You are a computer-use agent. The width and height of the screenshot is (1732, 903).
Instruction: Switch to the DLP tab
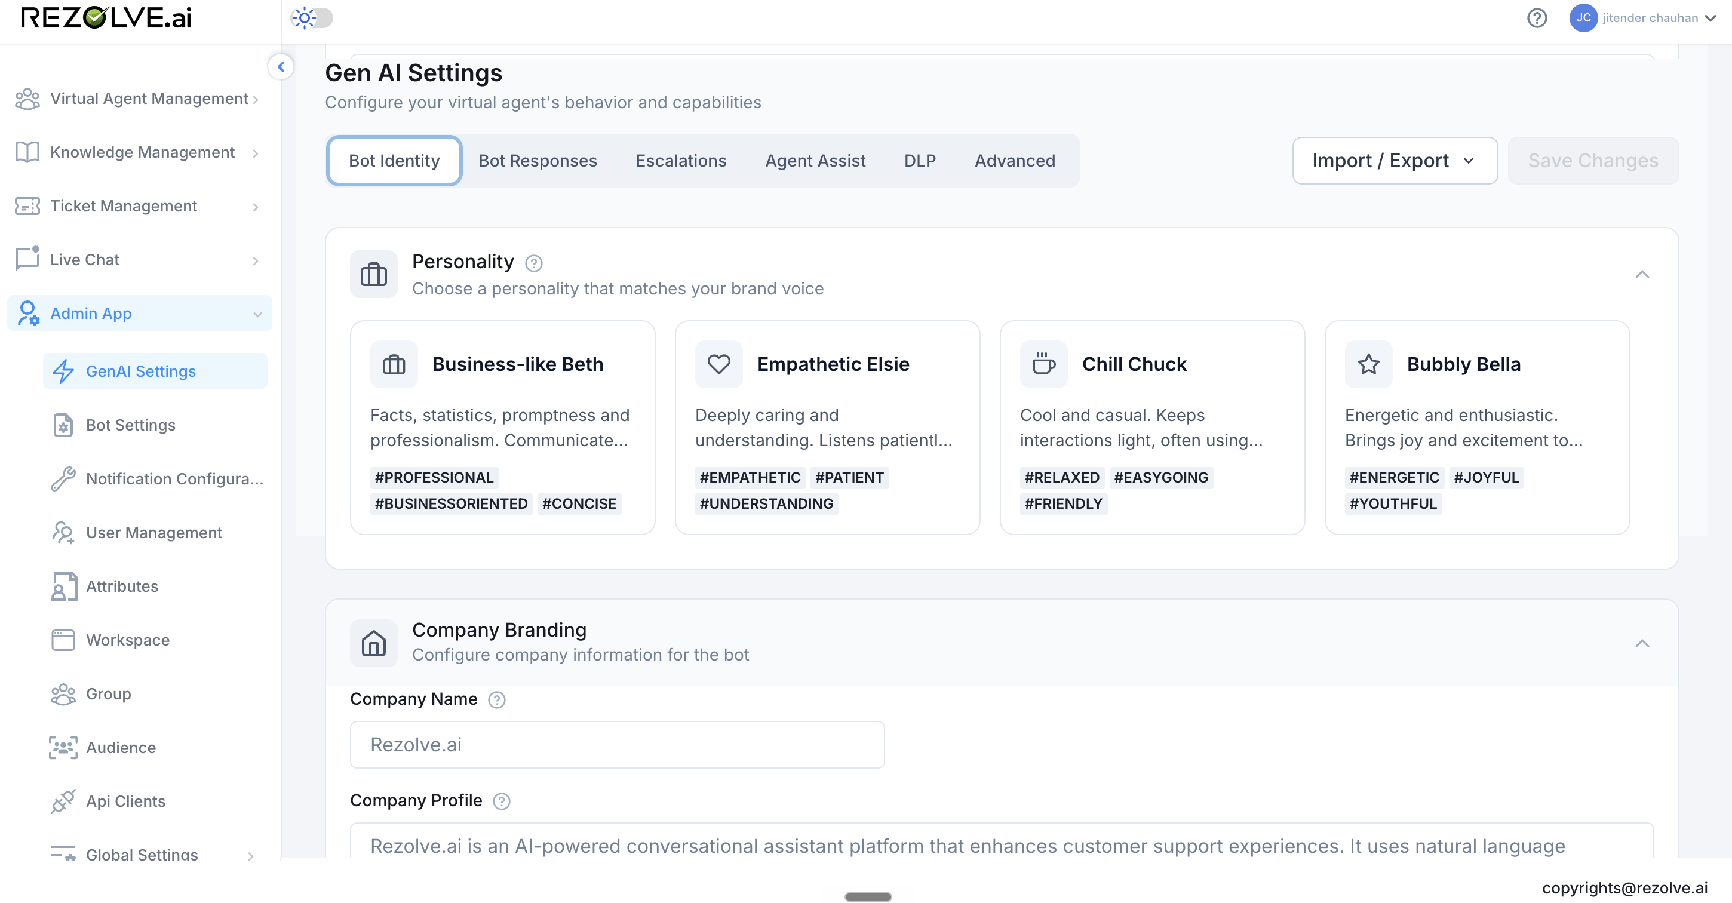point(920,161)
